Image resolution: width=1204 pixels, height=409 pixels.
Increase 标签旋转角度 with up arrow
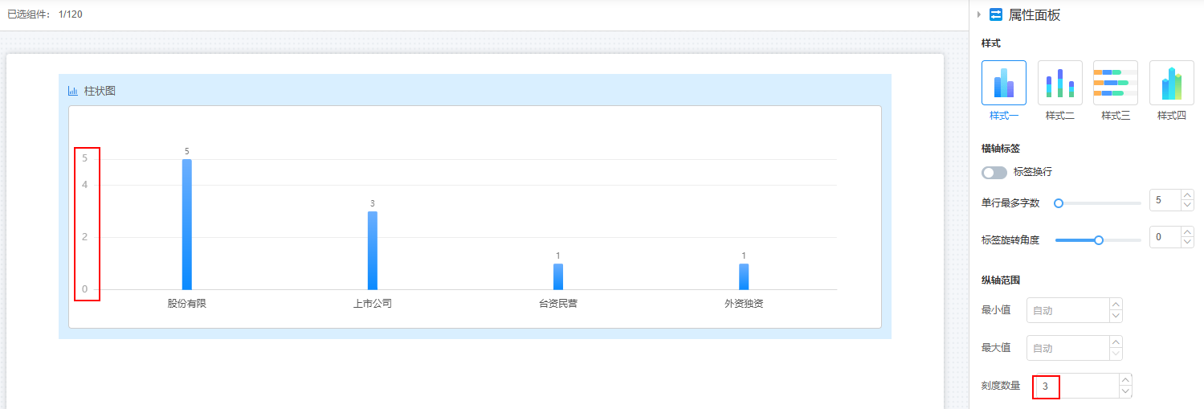(1188, 231)
